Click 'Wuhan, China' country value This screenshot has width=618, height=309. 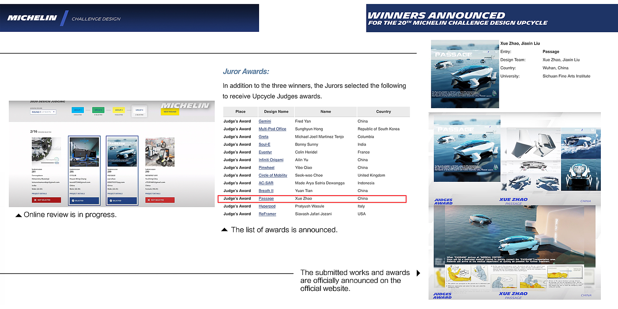(x=555, y=68)
